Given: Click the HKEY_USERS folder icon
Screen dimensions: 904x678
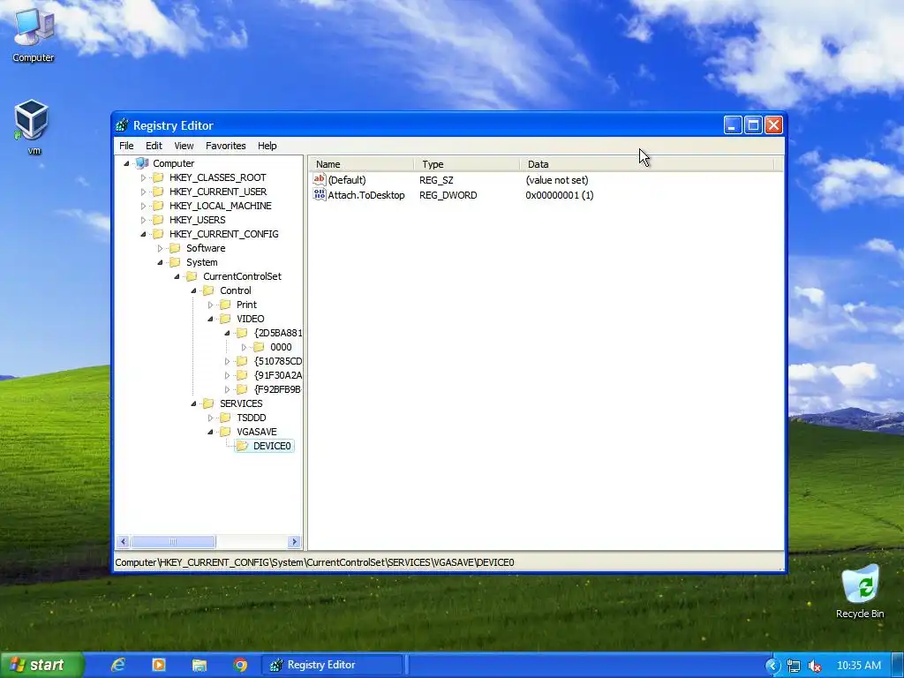Looking at the screenshot, I should point(158,220).
